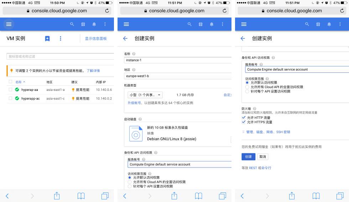Screen dimensions: 349x202
Task: Click the 取消 button
Action: (x=263, y=157)
